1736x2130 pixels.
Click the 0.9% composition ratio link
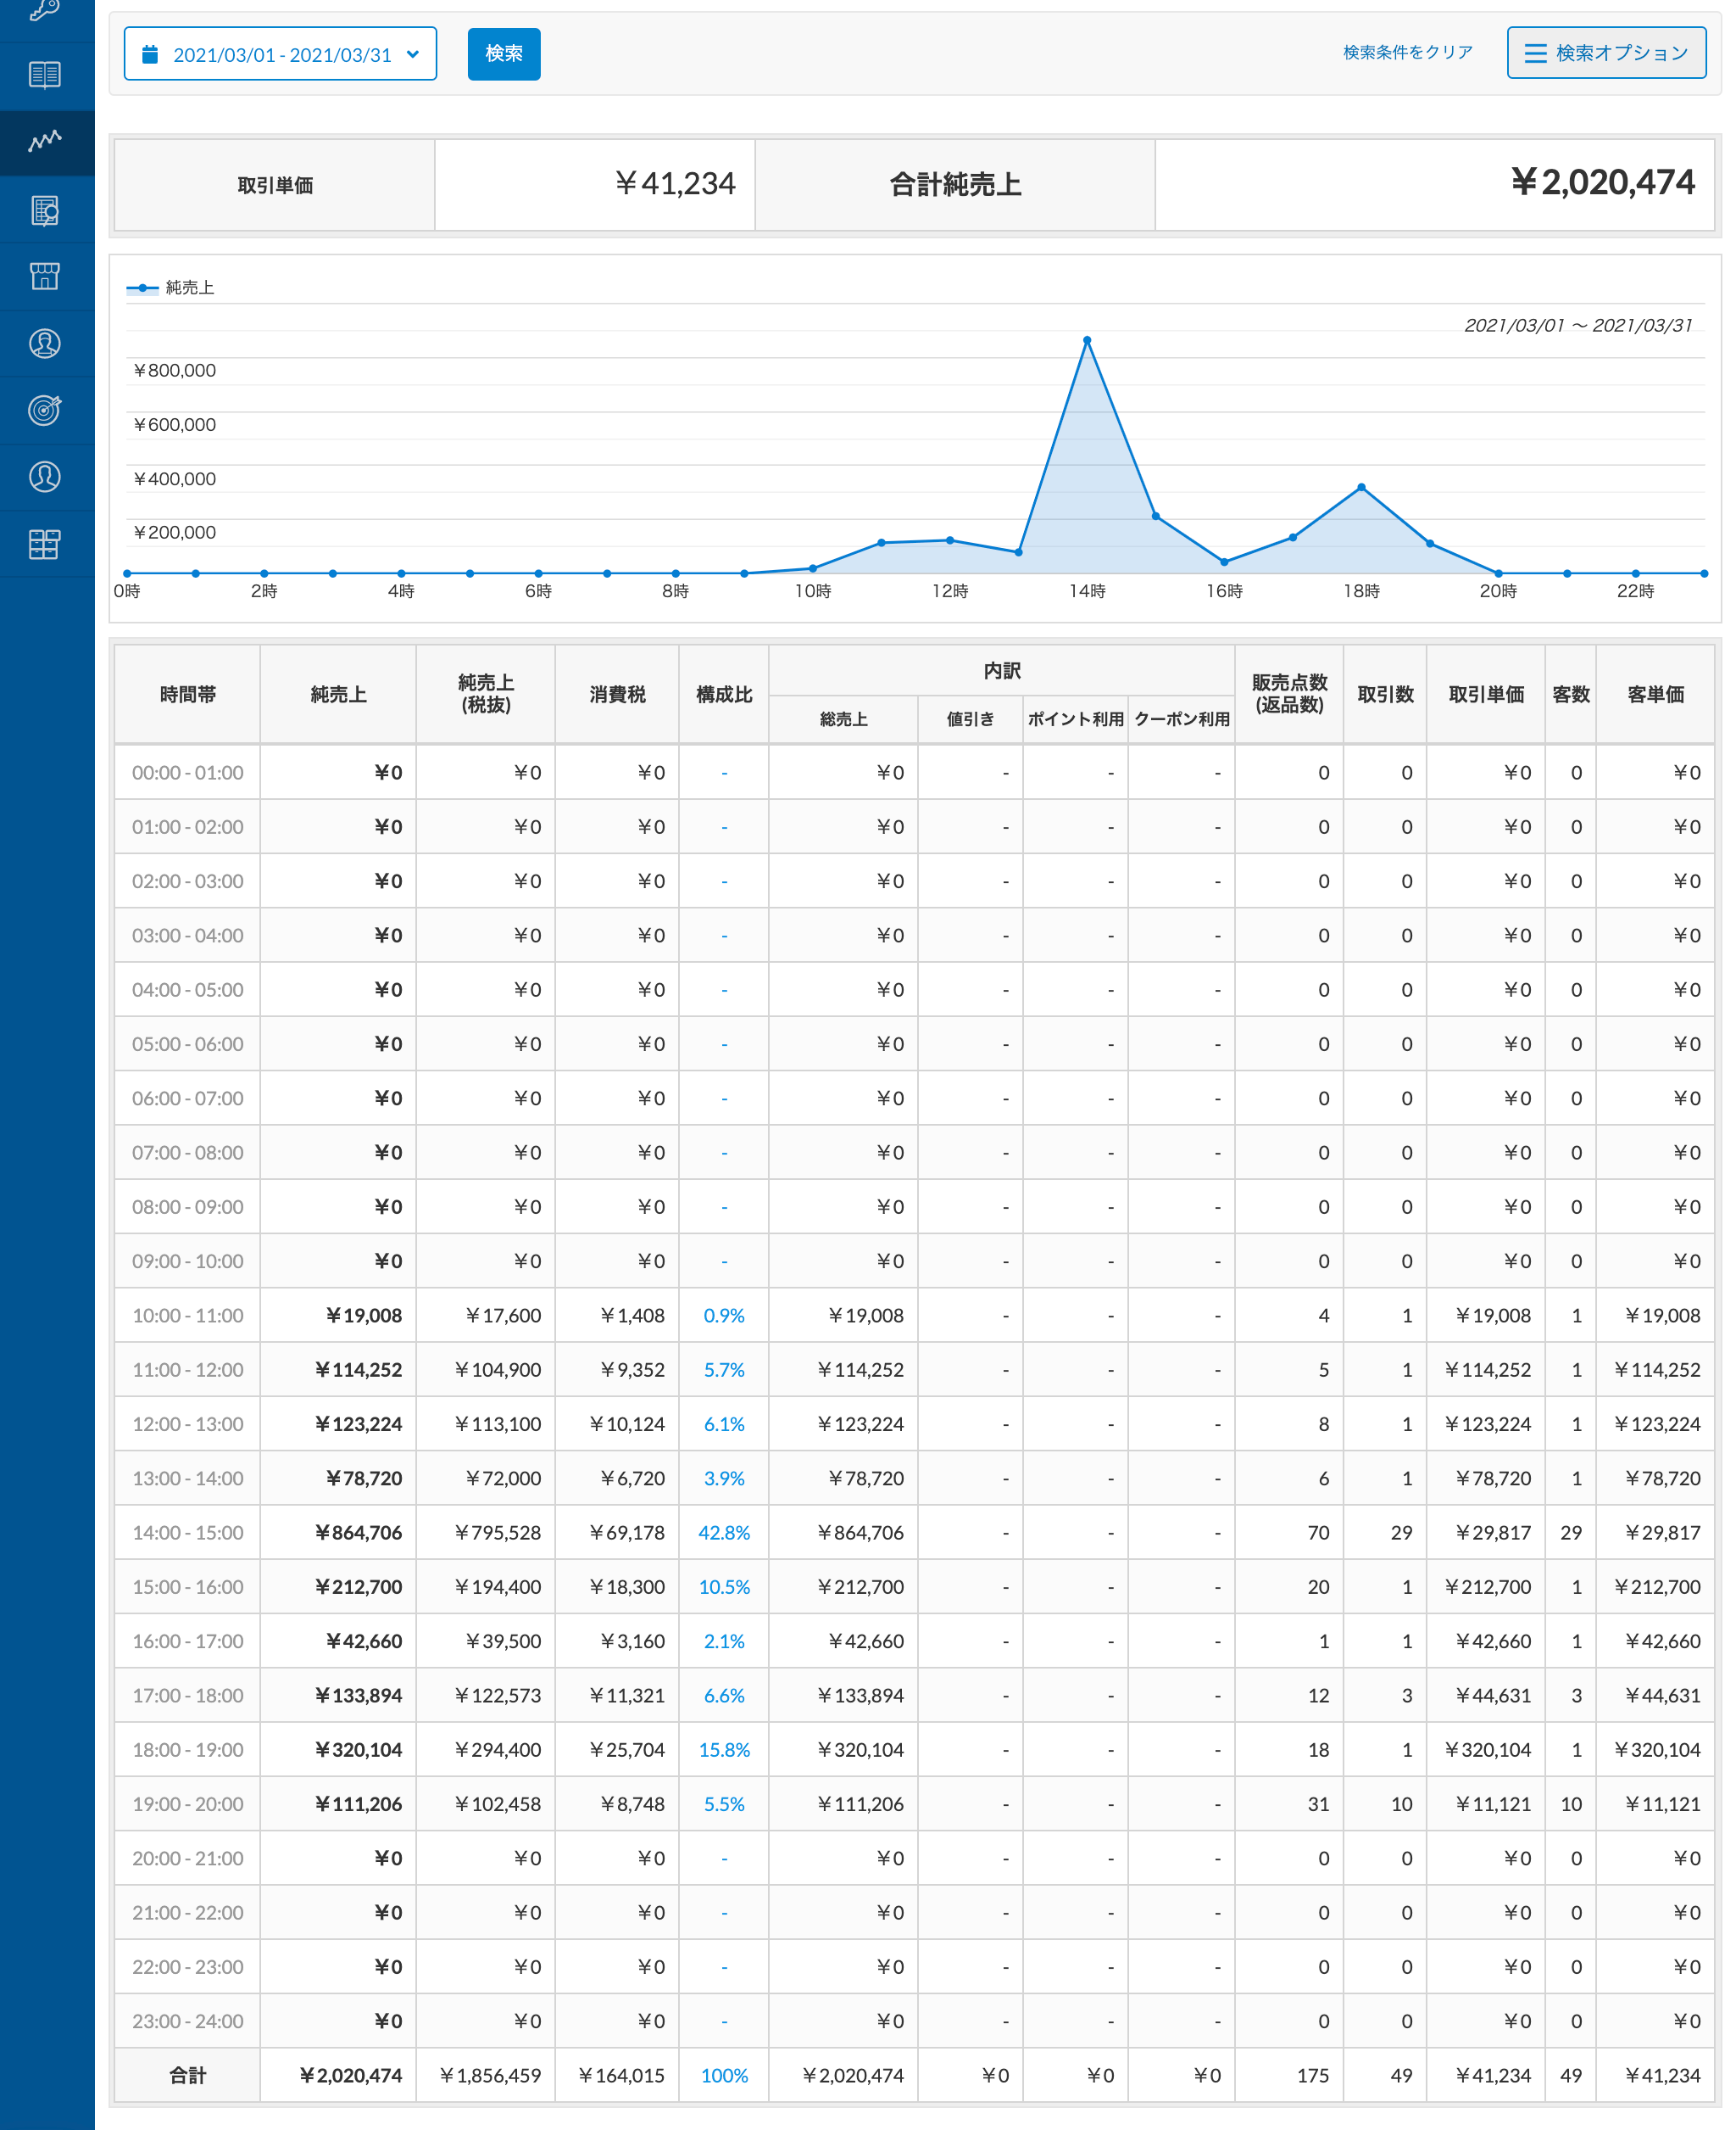coord(724,1316)
